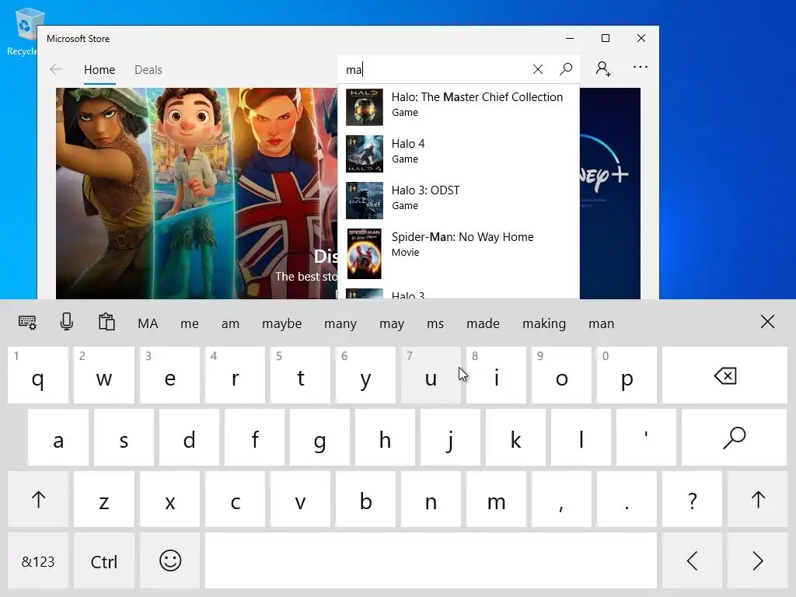The height and width of the screenshot is (597, 796).
Task: Tap the right Shift arrow key
Action: 757,500
